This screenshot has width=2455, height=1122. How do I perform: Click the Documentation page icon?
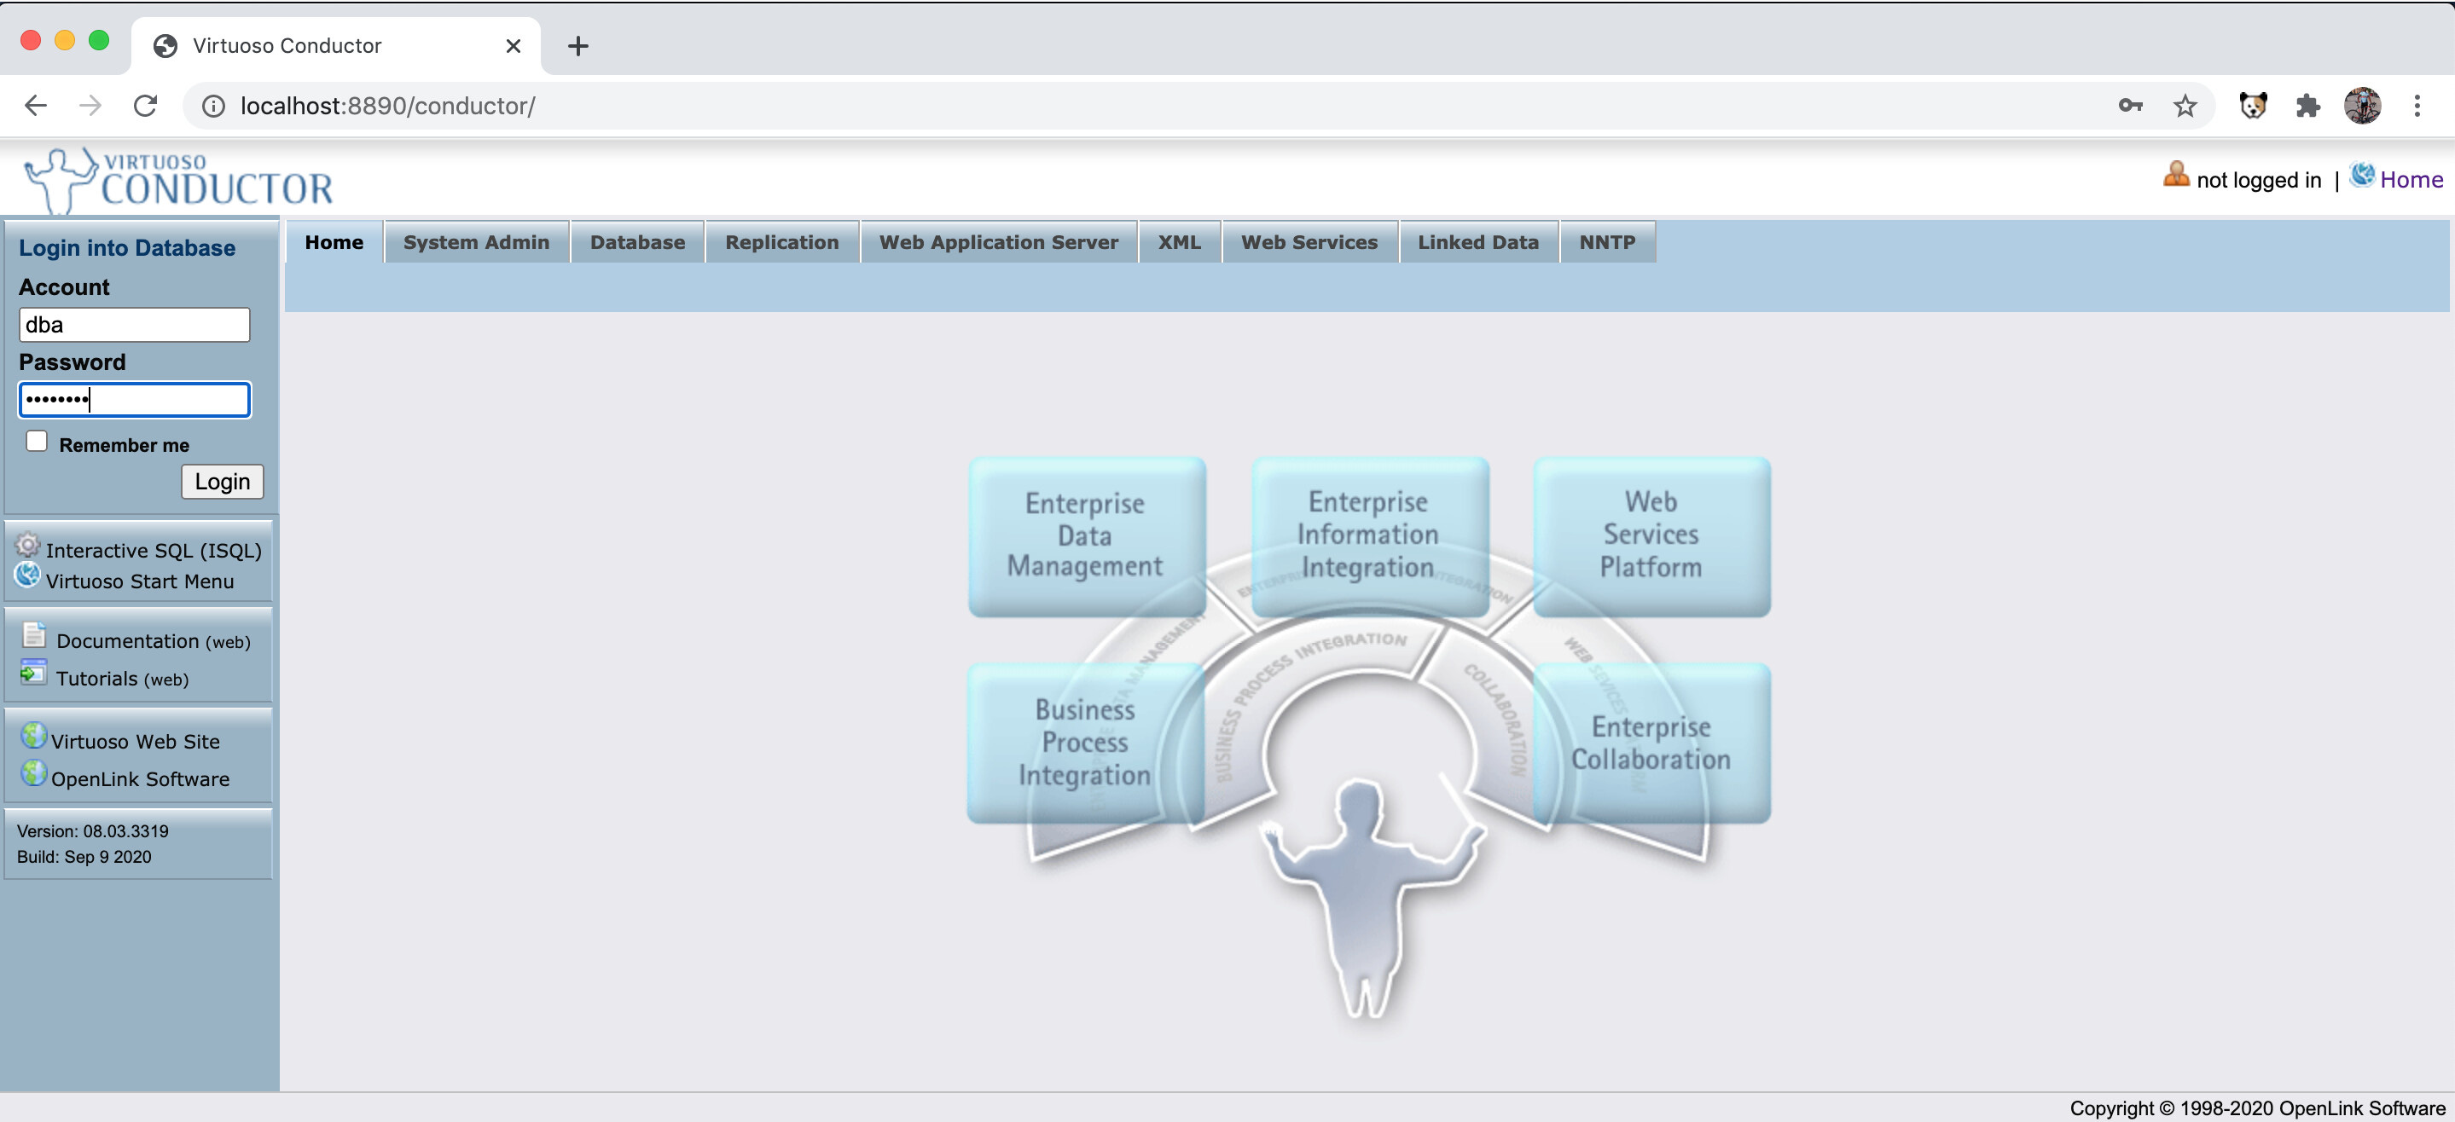click(34, 635)
